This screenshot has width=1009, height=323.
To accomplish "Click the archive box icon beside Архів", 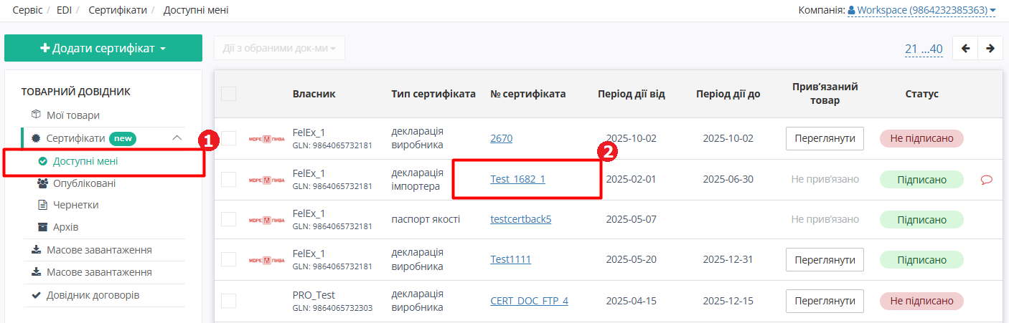I will click(42, 227).
